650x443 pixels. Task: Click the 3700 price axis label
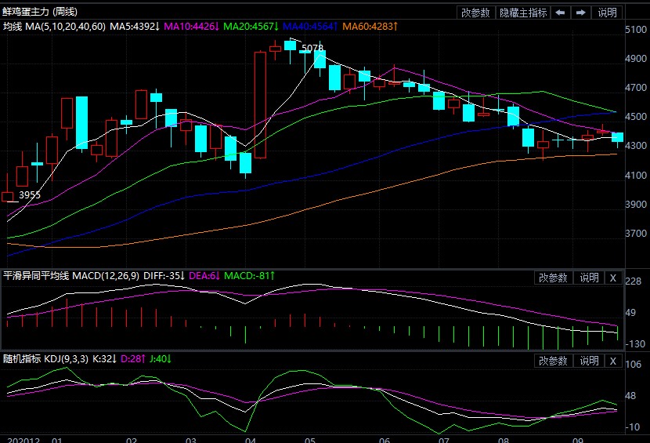[x=636, y=234]
